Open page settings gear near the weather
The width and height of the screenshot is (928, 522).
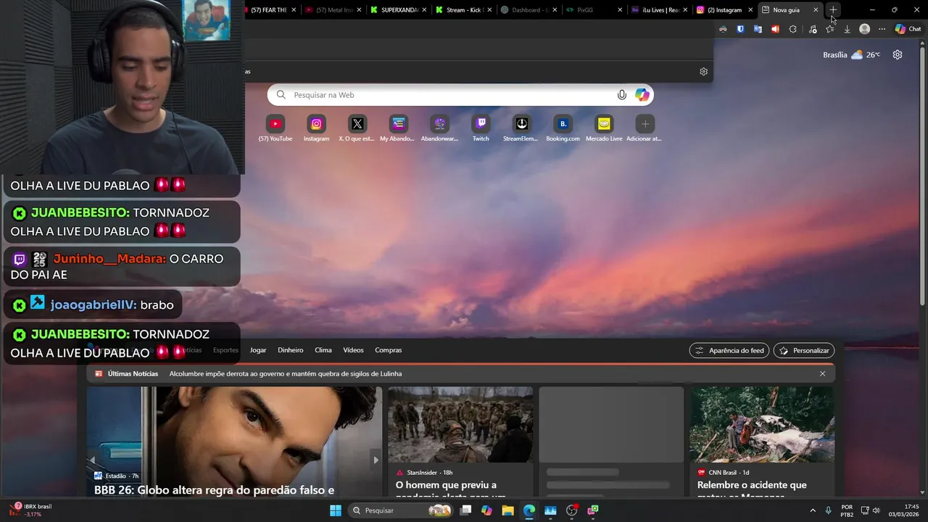pos(898,55)
